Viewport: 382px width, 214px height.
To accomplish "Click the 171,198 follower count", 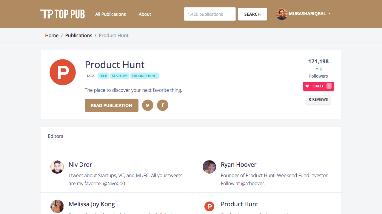I will pos(318,62).
